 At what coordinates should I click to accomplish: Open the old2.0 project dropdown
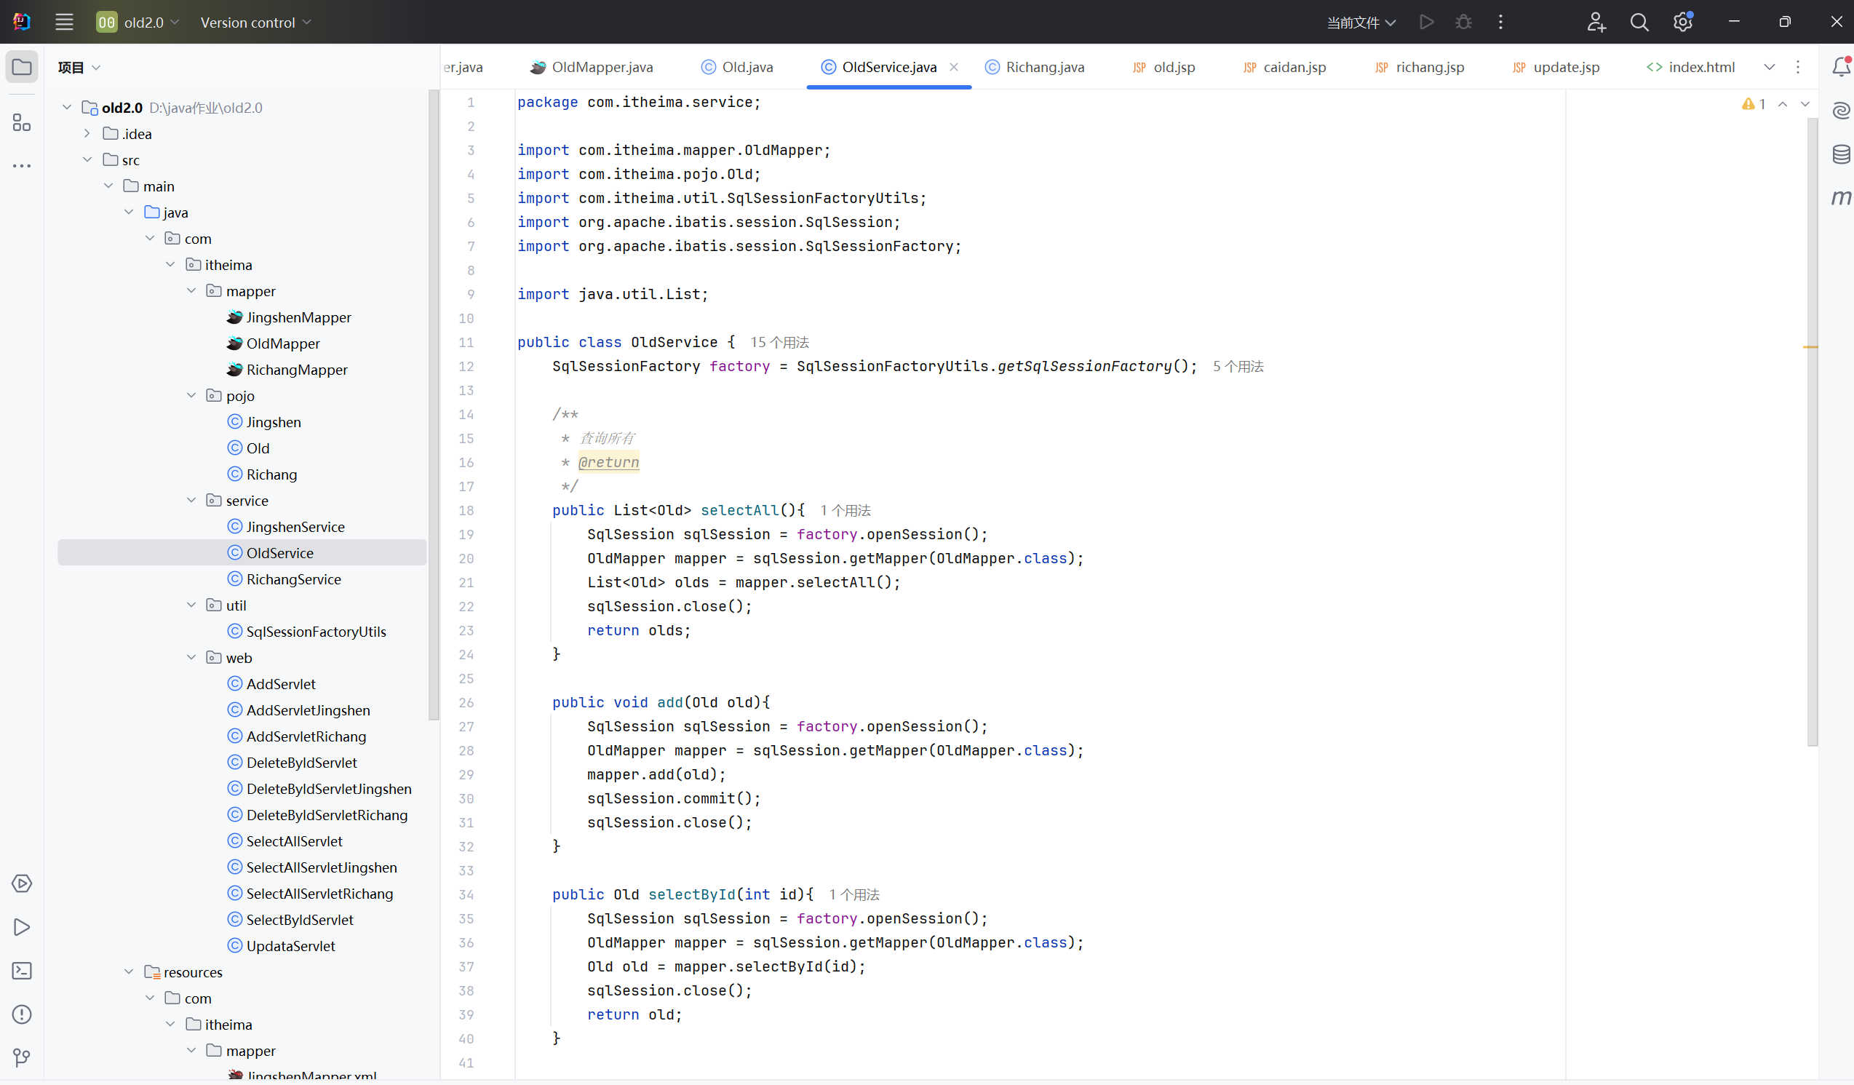click(138, 22)
